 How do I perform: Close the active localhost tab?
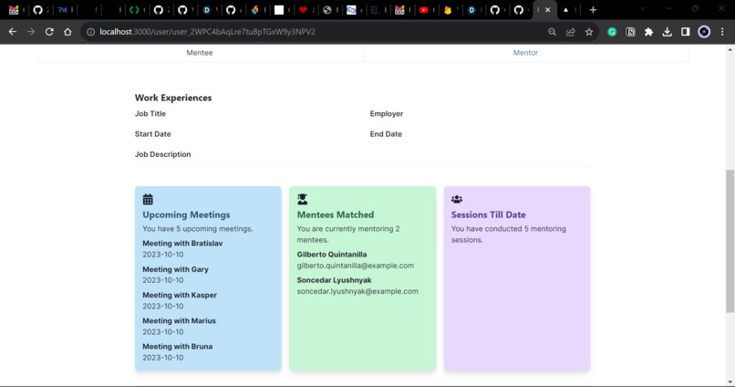547,10
